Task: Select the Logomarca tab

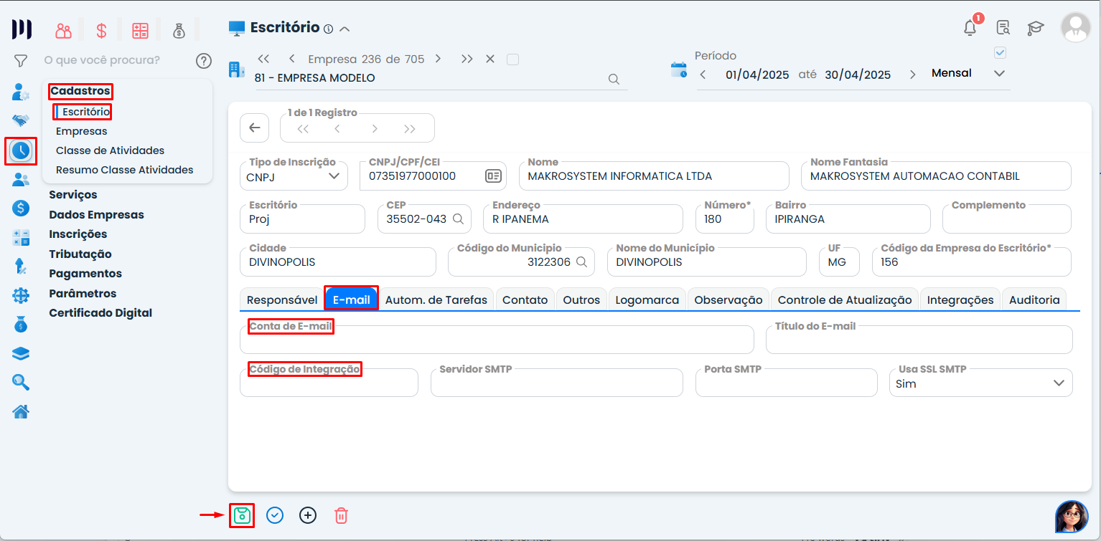Action: coord(647,300)
